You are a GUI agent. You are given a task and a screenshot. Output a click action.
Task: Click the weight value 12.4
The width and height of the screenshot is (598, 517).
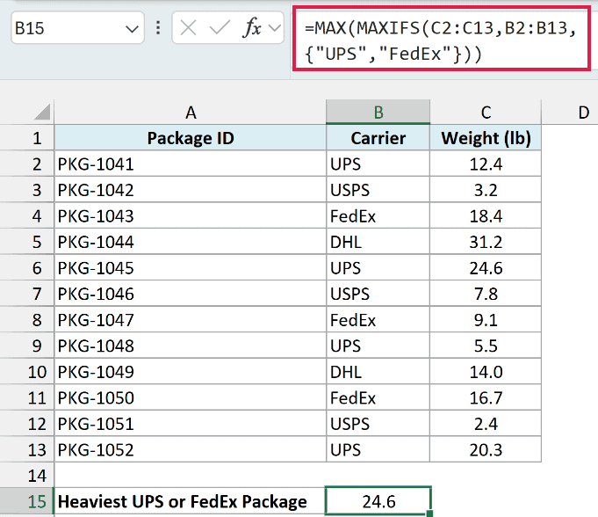click(x=486, y=164)
